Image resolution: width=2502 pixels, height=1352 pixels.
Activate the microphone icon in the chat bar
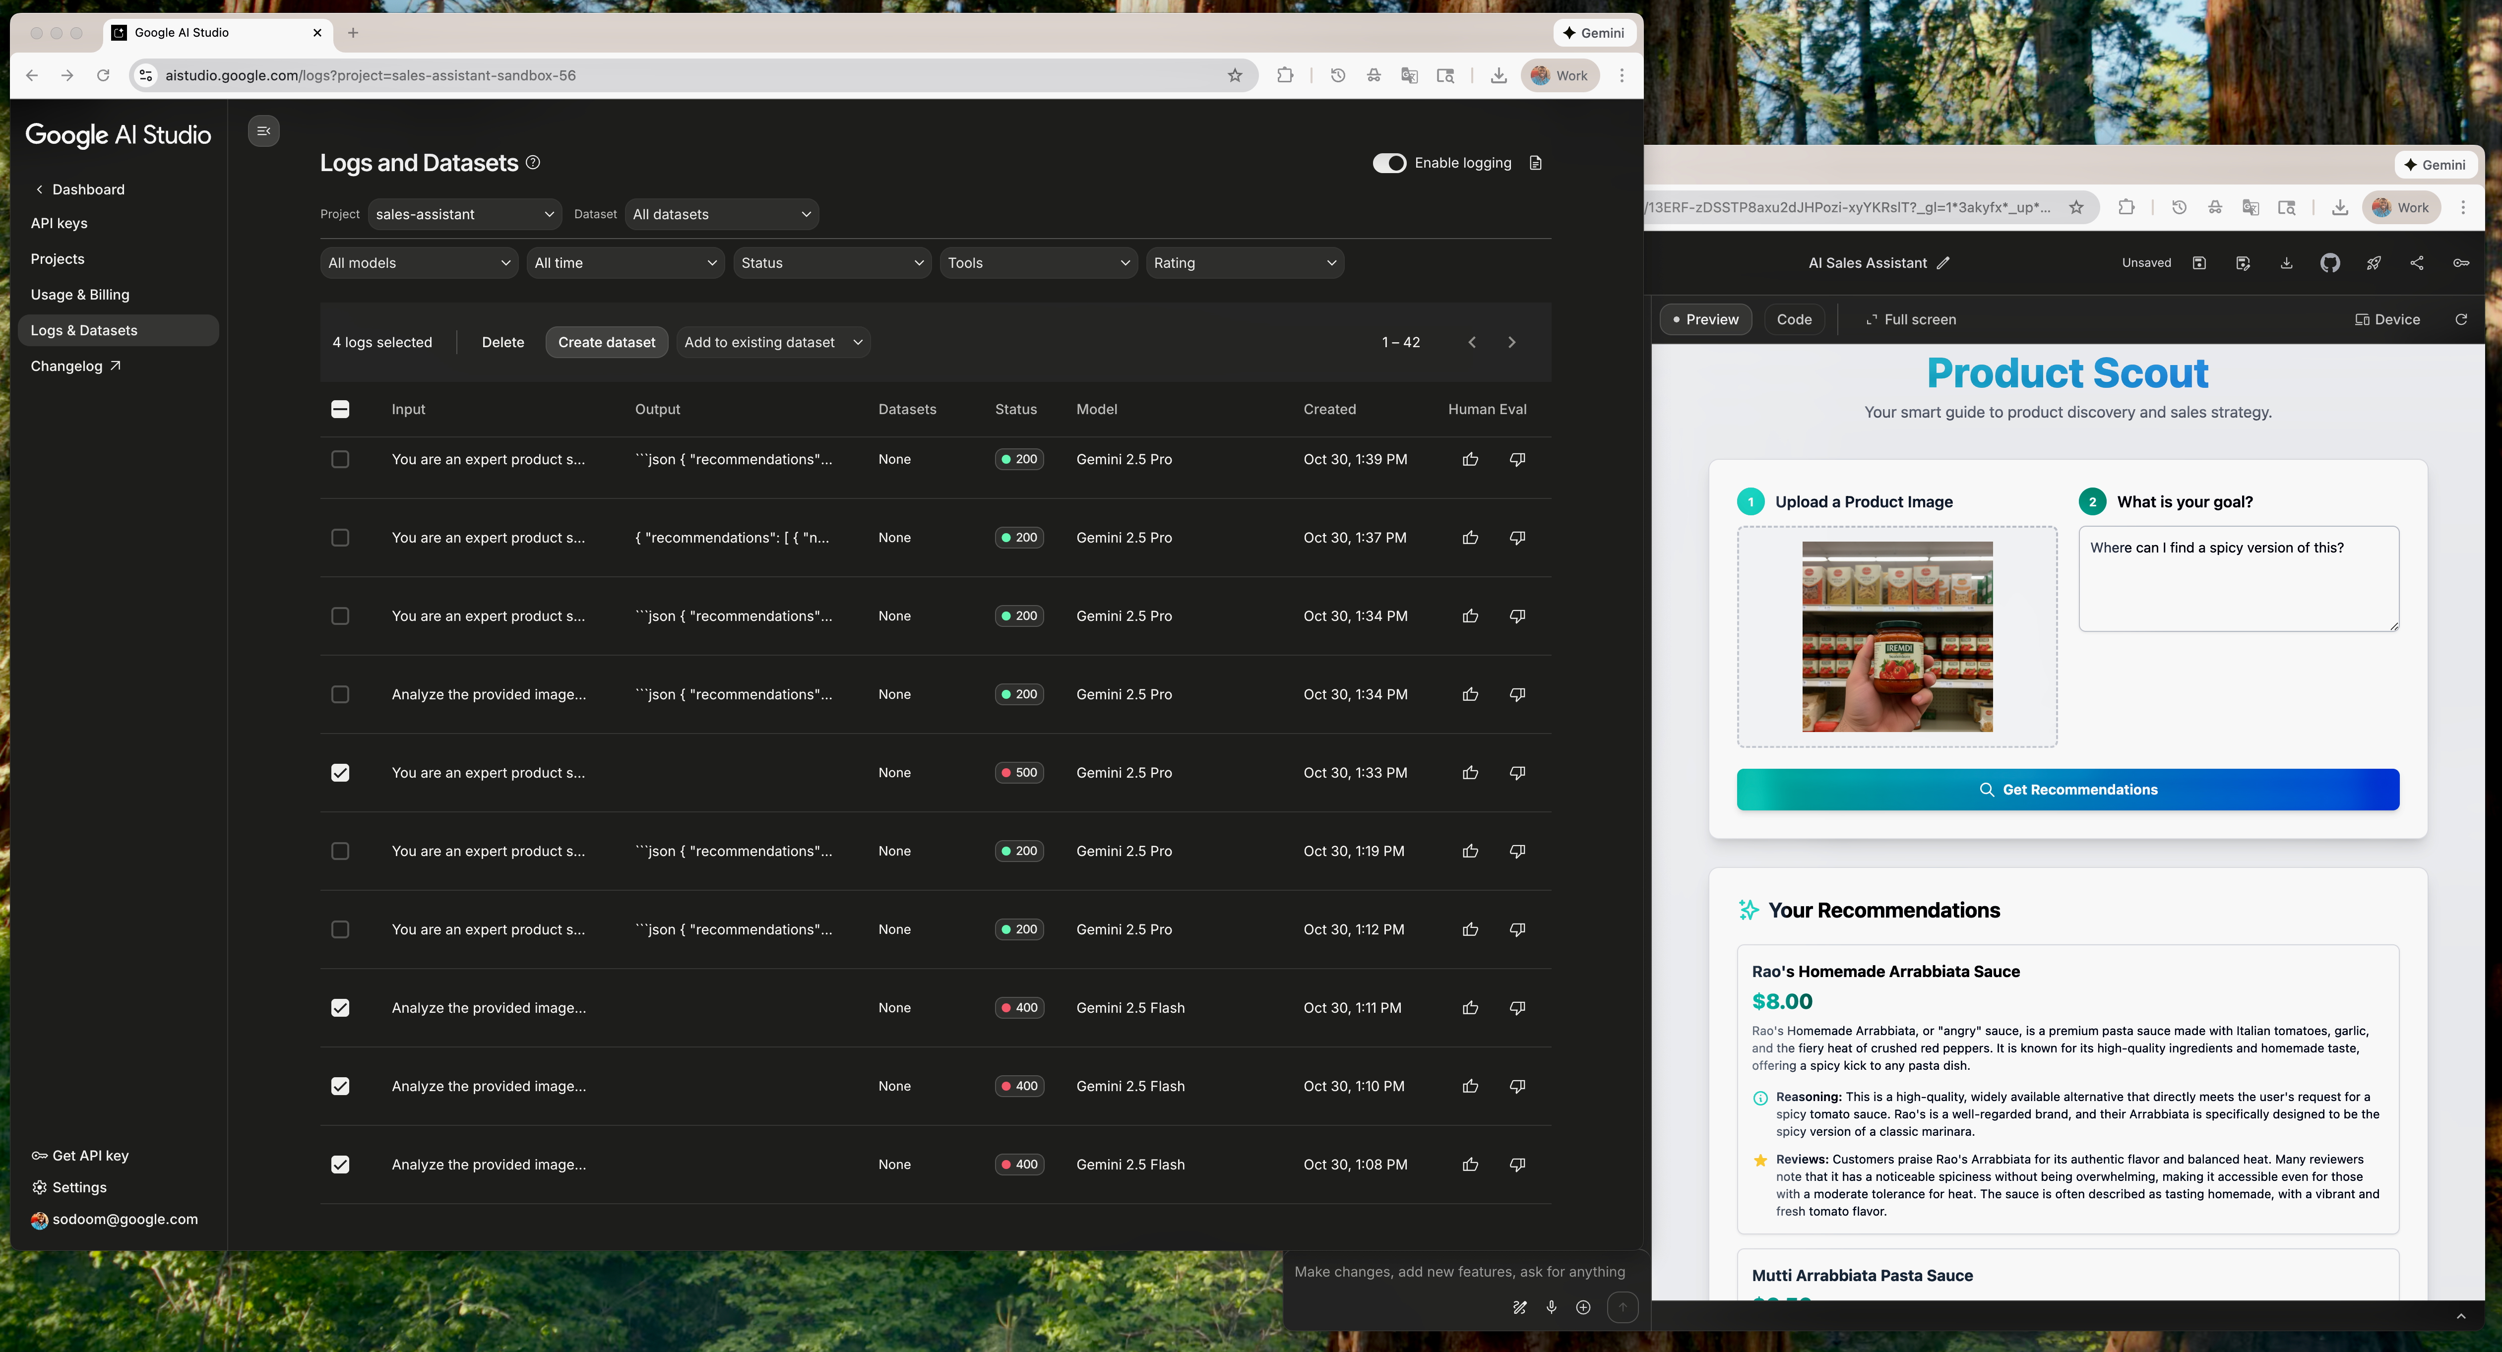coord(1551,1307)
